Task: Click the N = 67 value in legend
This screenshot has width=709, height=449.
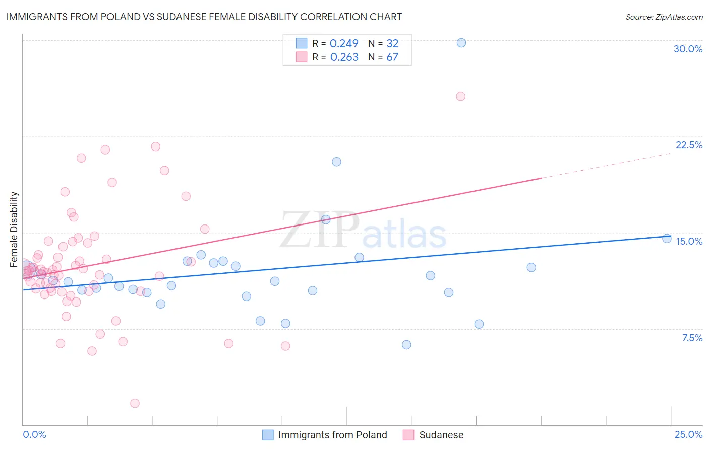Action: (383, 57)
